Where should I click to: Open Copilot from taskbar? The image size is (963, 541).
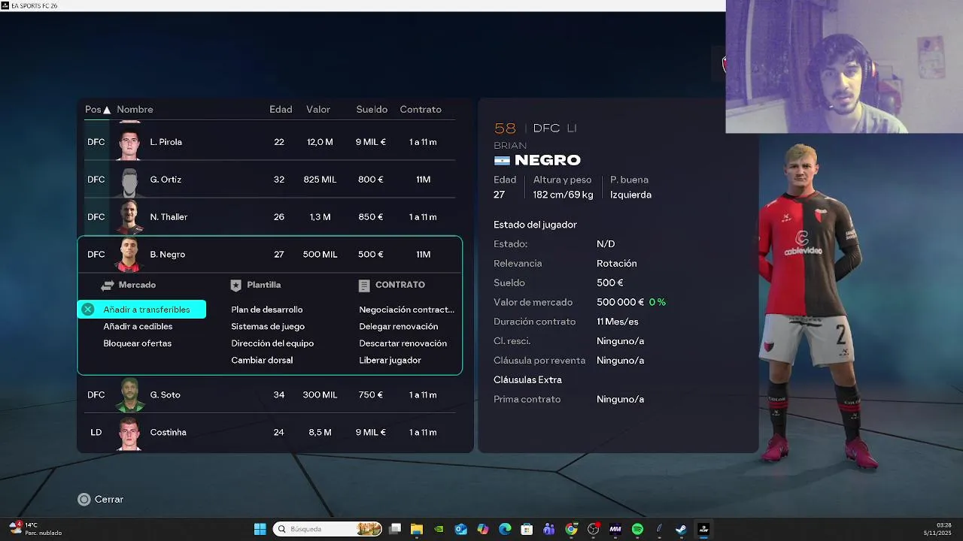pyautogui.click(x=483, y=529)
